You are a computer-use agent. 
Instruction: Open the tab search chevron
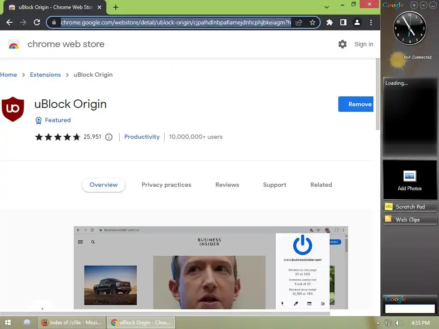(326, 7)
